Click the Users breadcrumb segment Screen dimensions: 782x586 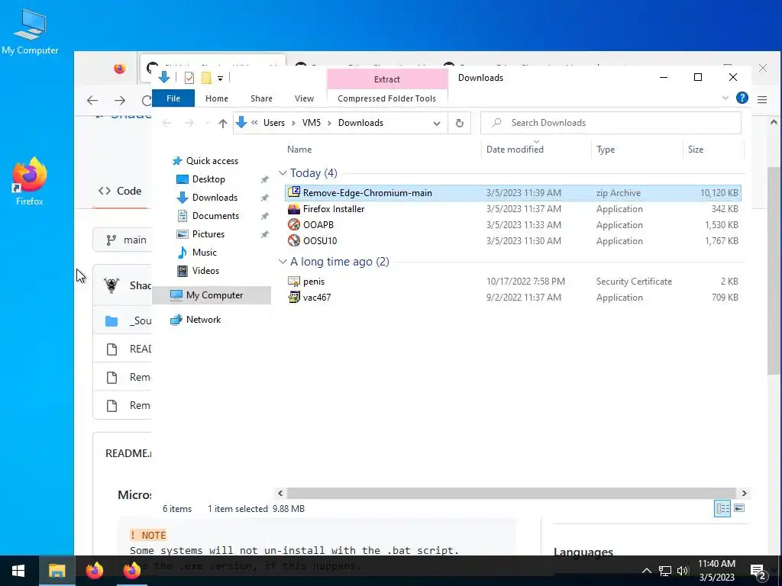point(274,123)
